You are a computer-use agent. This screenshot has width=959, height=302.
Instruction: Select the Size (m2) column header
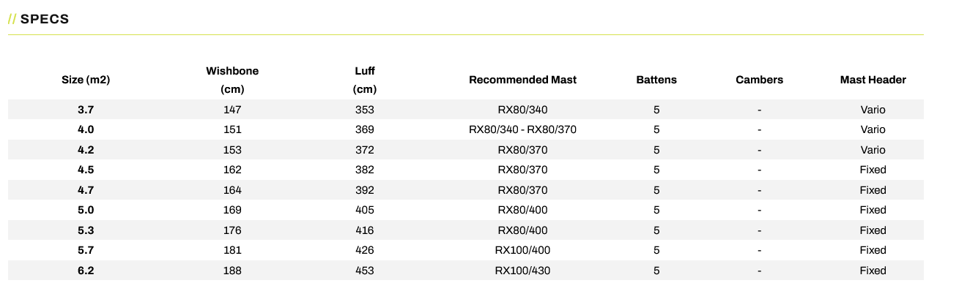click(86, 80)
